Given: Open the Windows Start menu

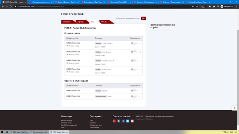Looking at the screenshot, I should tap(2, 132).
